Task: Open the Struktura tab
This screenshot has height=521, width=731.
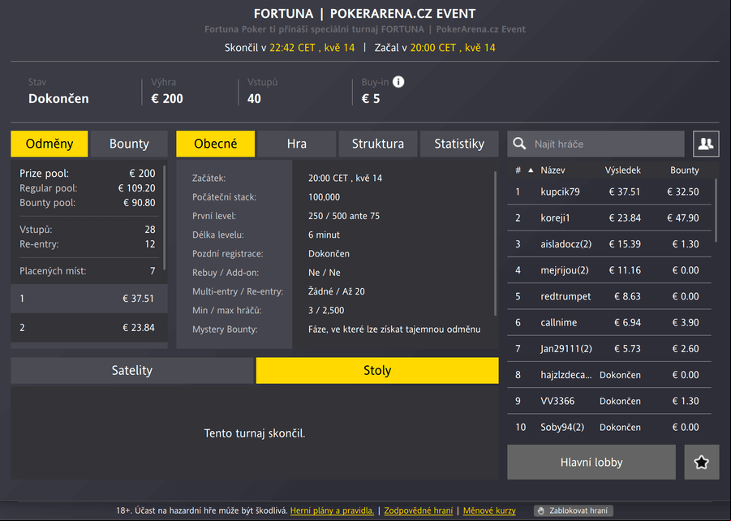Action: pos(377,144)
